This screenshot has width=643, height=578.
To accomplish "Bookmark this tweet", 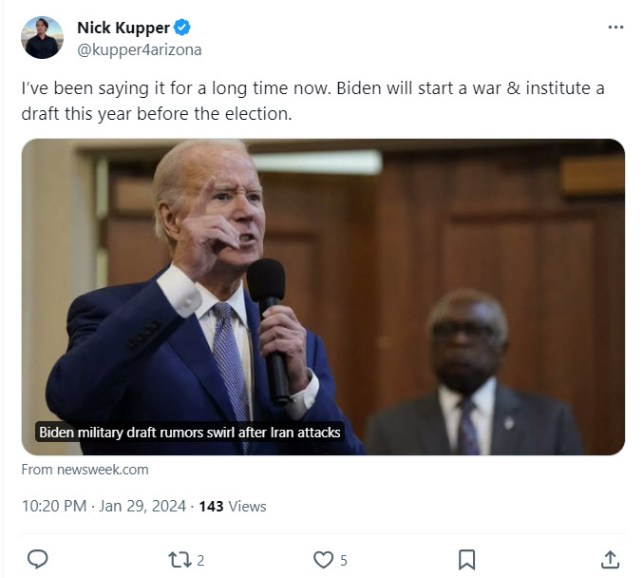I will tap(466, 559).
